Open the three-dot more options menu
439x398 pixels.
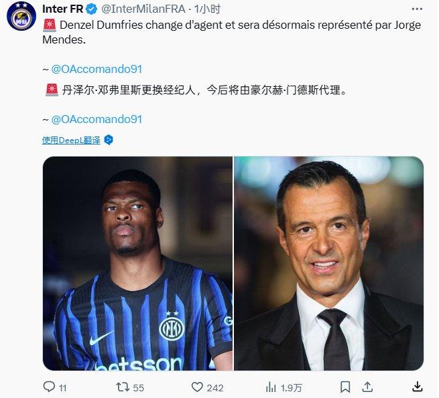tap(417, 9)
